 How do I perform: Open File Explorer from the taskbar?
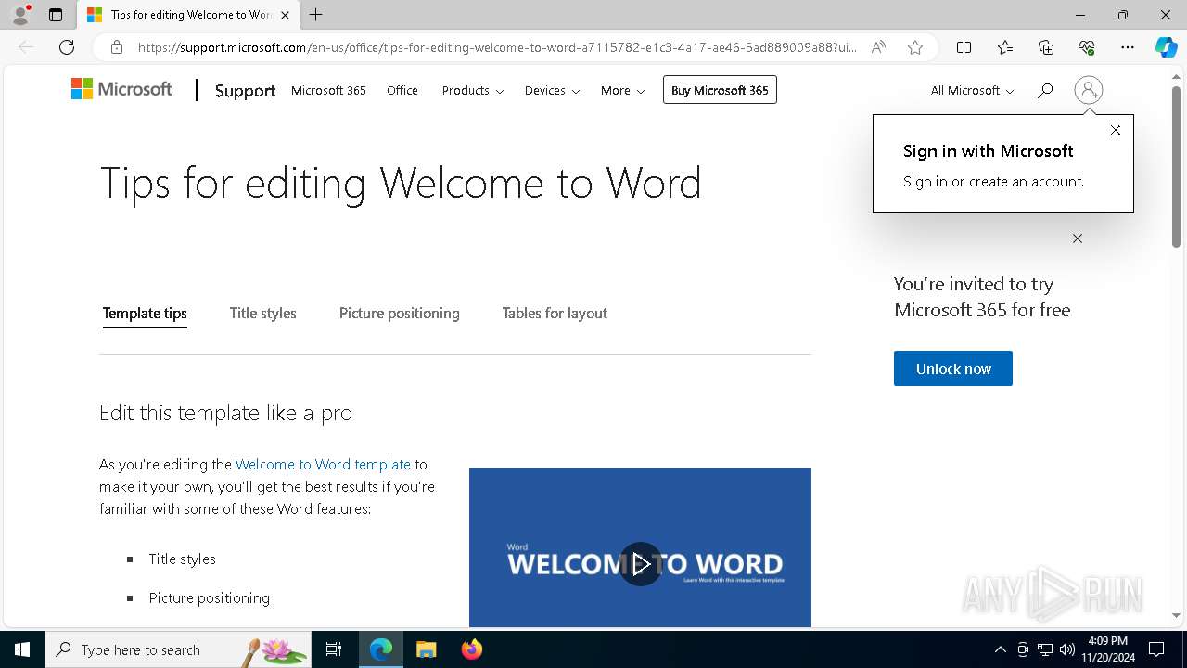(x=427, y=649)
